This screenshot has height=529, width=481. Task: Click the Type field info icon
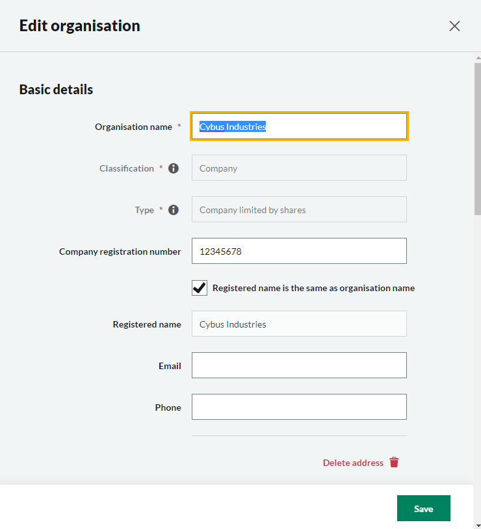(x=174, y=210)
